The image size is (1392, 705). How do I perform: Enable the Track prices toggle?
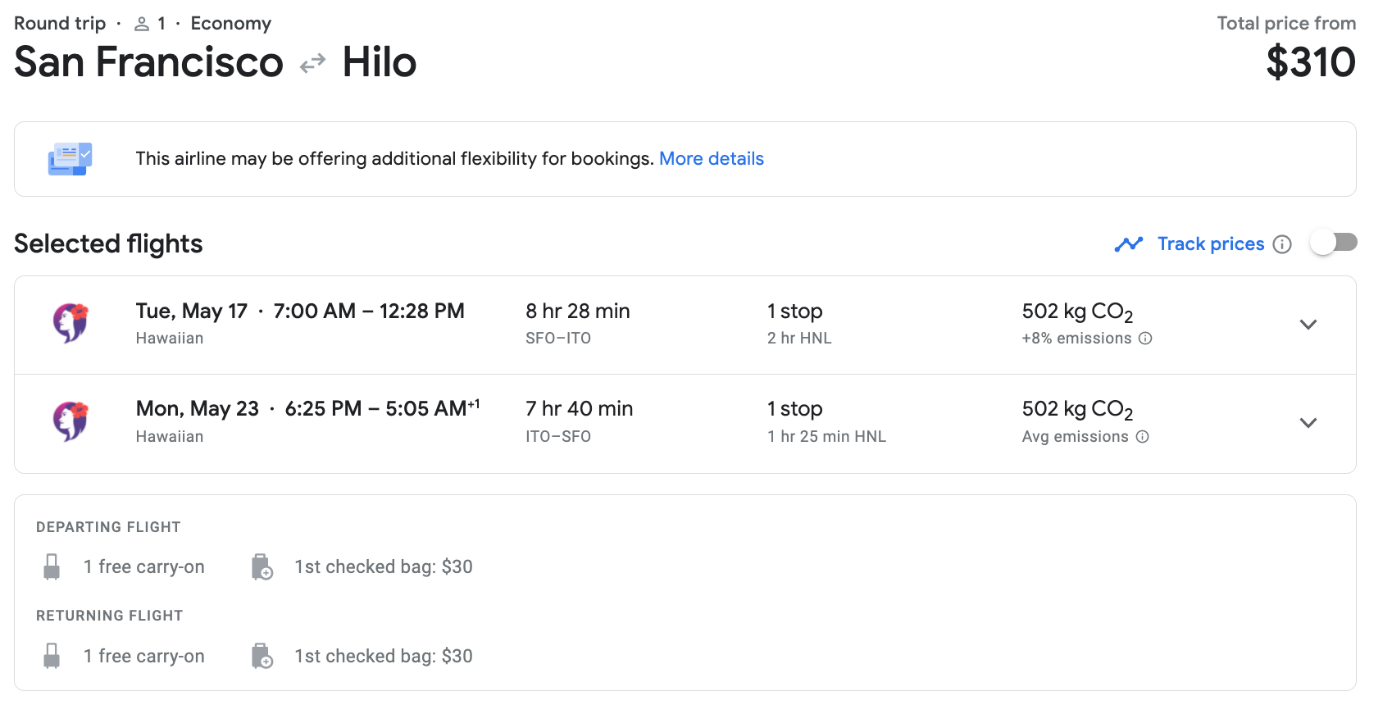(x=1333, y=243)
